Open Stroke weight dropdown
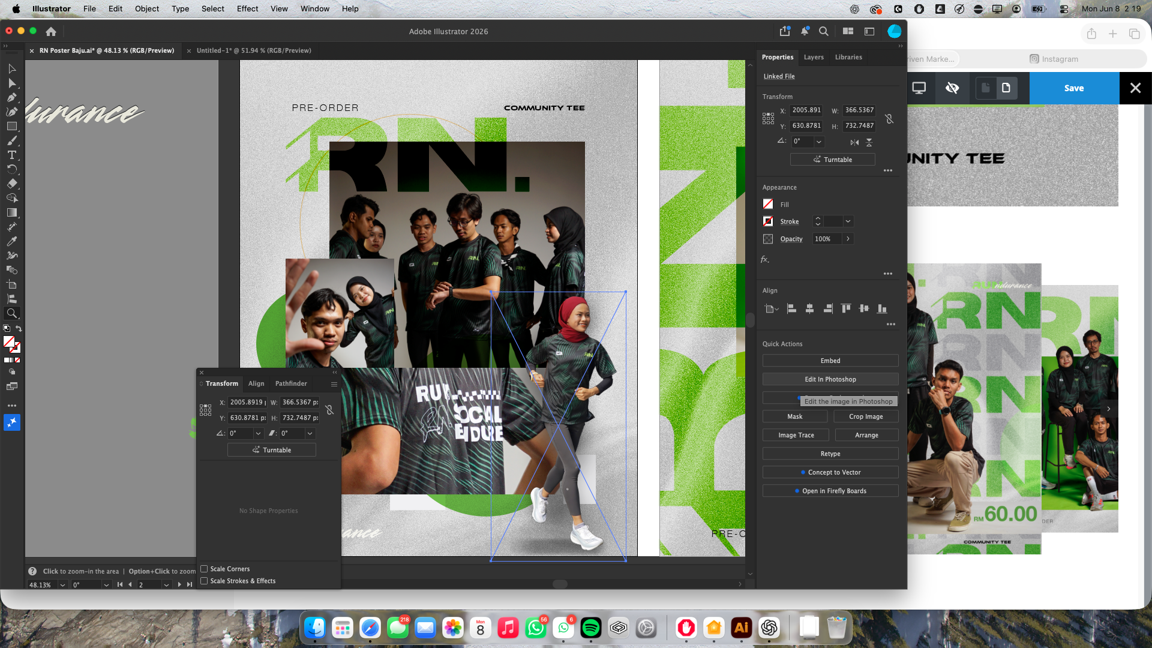Image resolution: width=1152 pixels, height=648 pixels. click(848, 221)
